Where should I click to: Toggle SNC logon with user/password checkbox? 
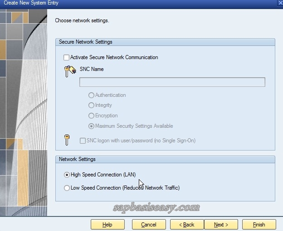pyautogui.click(x=83, y=141)
